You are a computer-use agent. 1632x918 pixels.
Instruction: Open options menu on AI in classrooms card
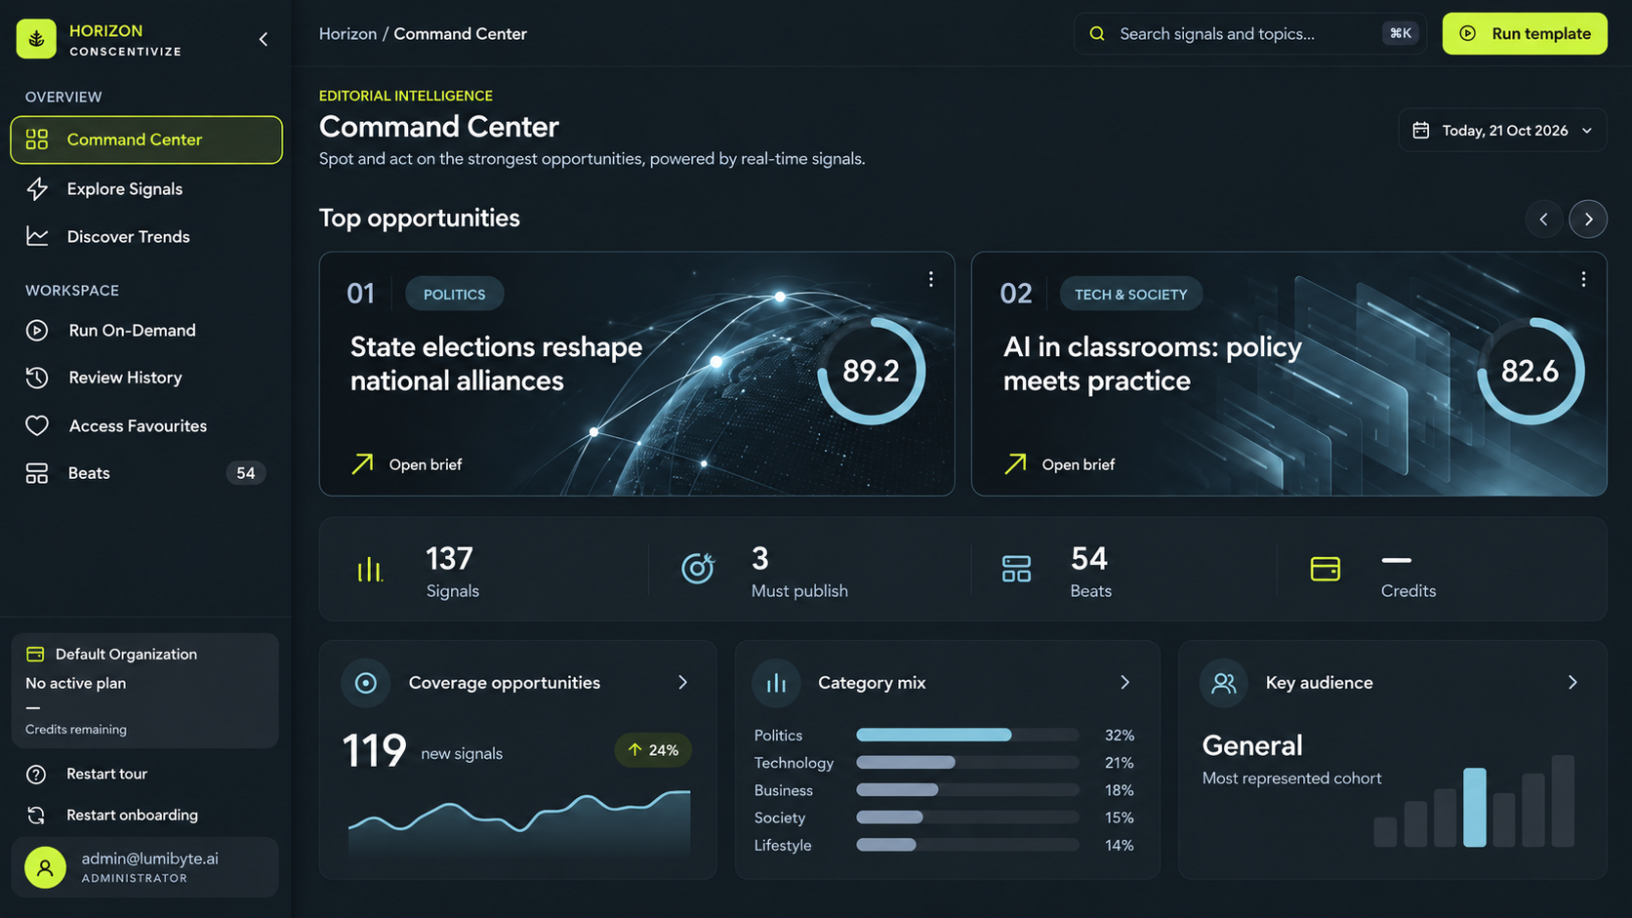(1583, 280)
